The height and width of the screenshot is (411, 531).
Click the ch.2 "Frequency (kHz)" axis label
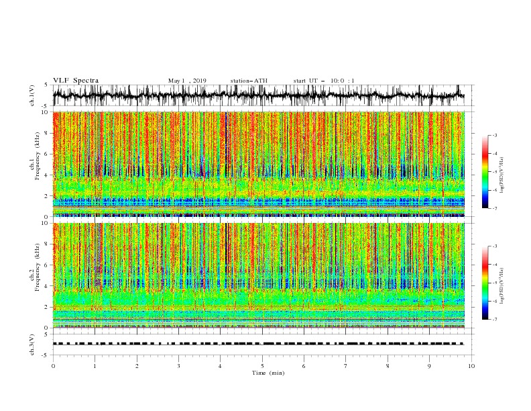pyautogui.click(x=38, y=267)
